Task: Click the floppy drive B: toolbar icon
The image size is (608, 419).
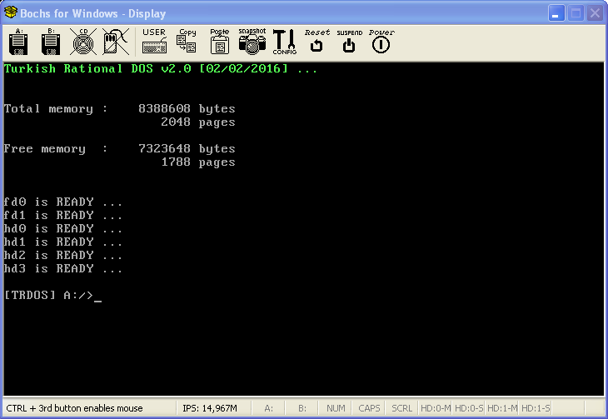Action: (x=49, y=42)
